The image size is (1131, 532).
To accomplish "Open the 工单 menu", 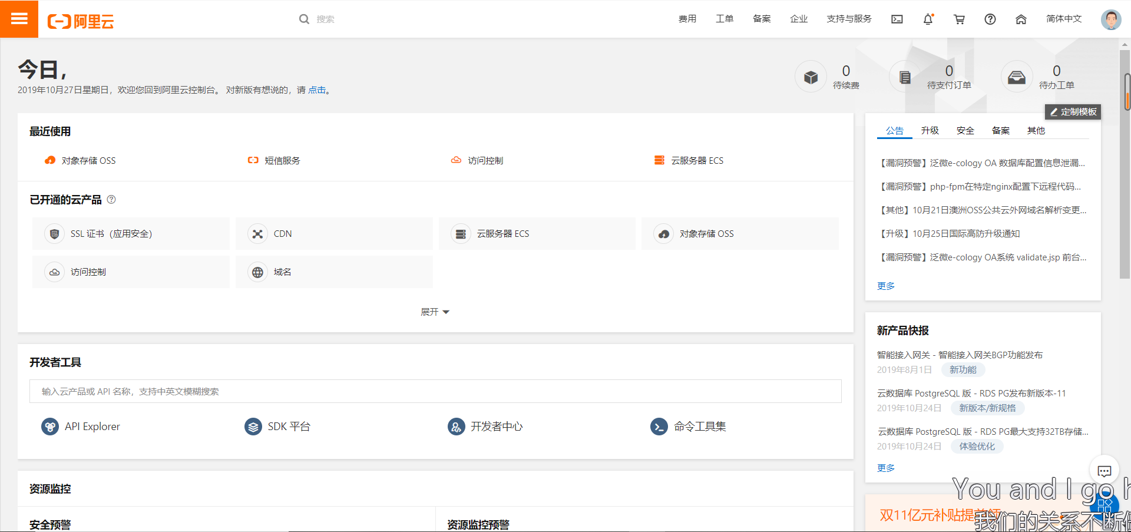I will pos(725,19).
